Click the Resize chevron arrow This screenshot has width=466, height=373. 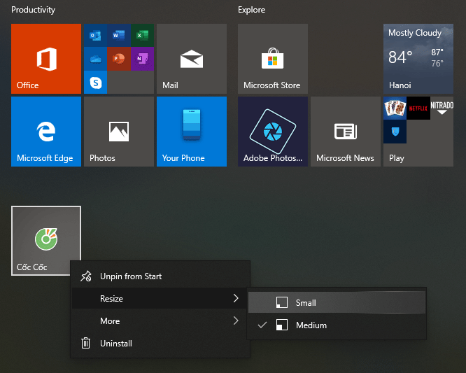tap(236, 298)
